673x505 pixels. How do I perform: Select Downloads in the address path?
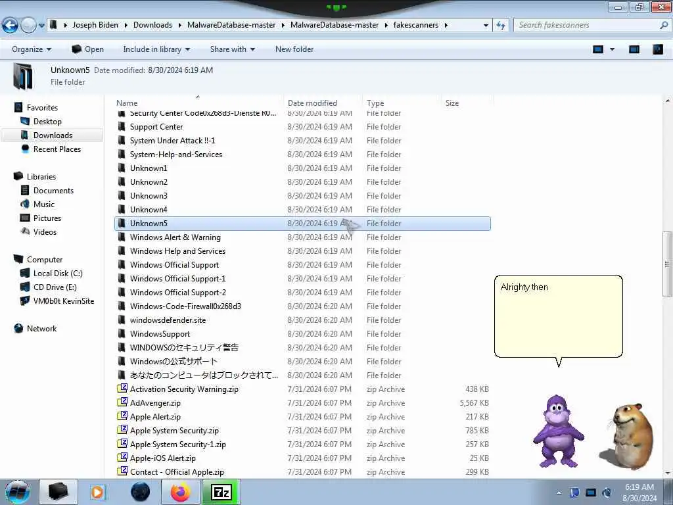152,25
